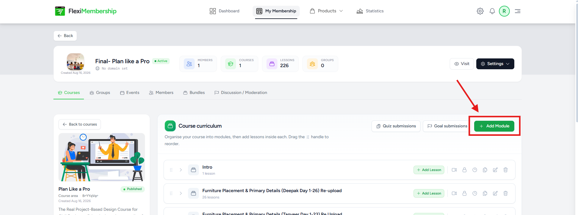Screen dimensions: 578x215
Task: Click the drag handle of Intro module
Action: coord(171,170)
